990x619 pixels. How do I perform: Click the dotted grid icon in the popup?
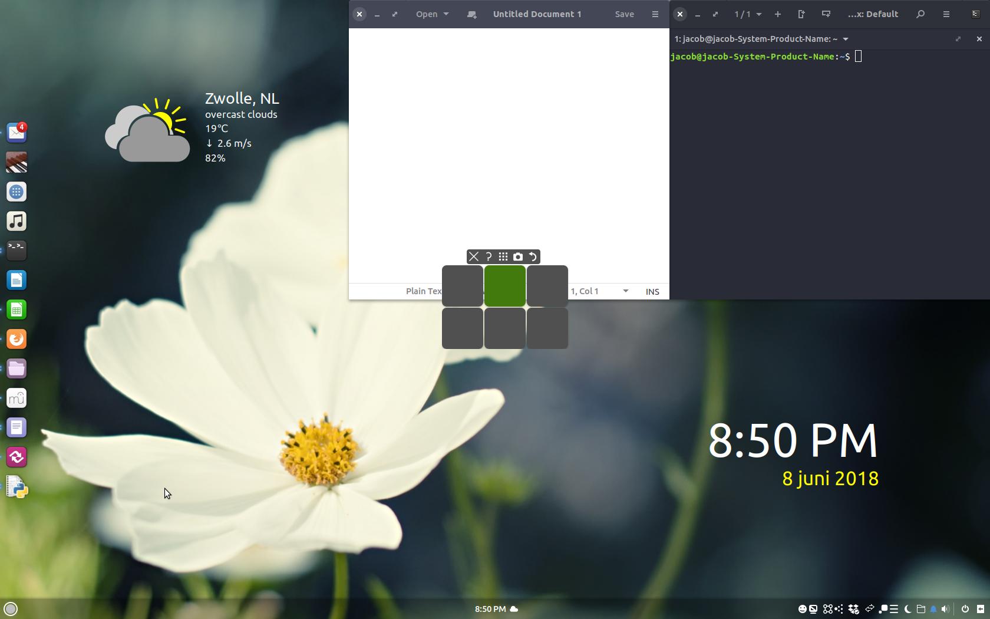[503, 256]
